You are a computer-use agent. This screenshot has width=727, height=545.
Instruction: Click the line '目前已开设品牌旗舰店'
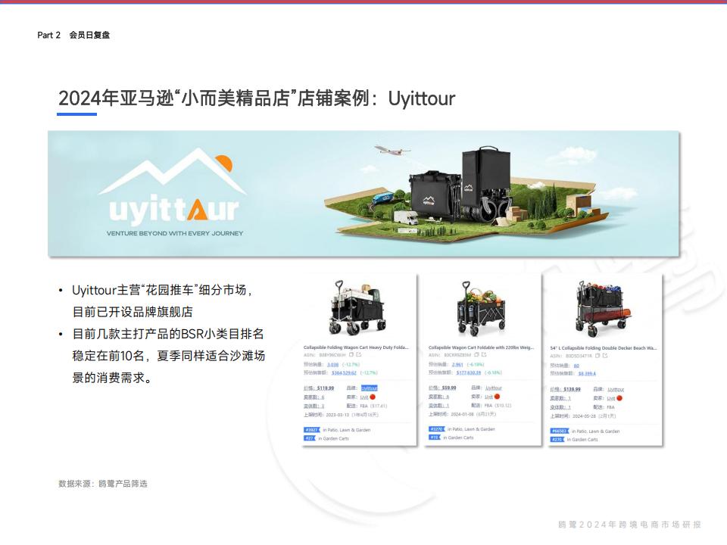pos(133,312)
